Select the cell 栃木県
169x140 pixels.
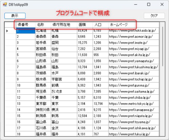[43, 79]
